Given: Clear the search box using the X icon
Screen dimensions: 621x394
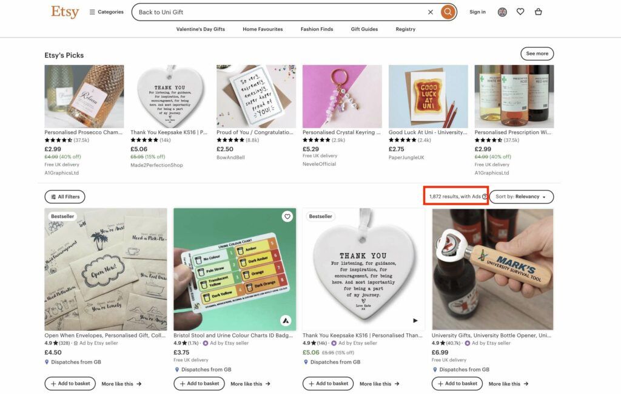Looking at the screenshot, I should 431,12.
